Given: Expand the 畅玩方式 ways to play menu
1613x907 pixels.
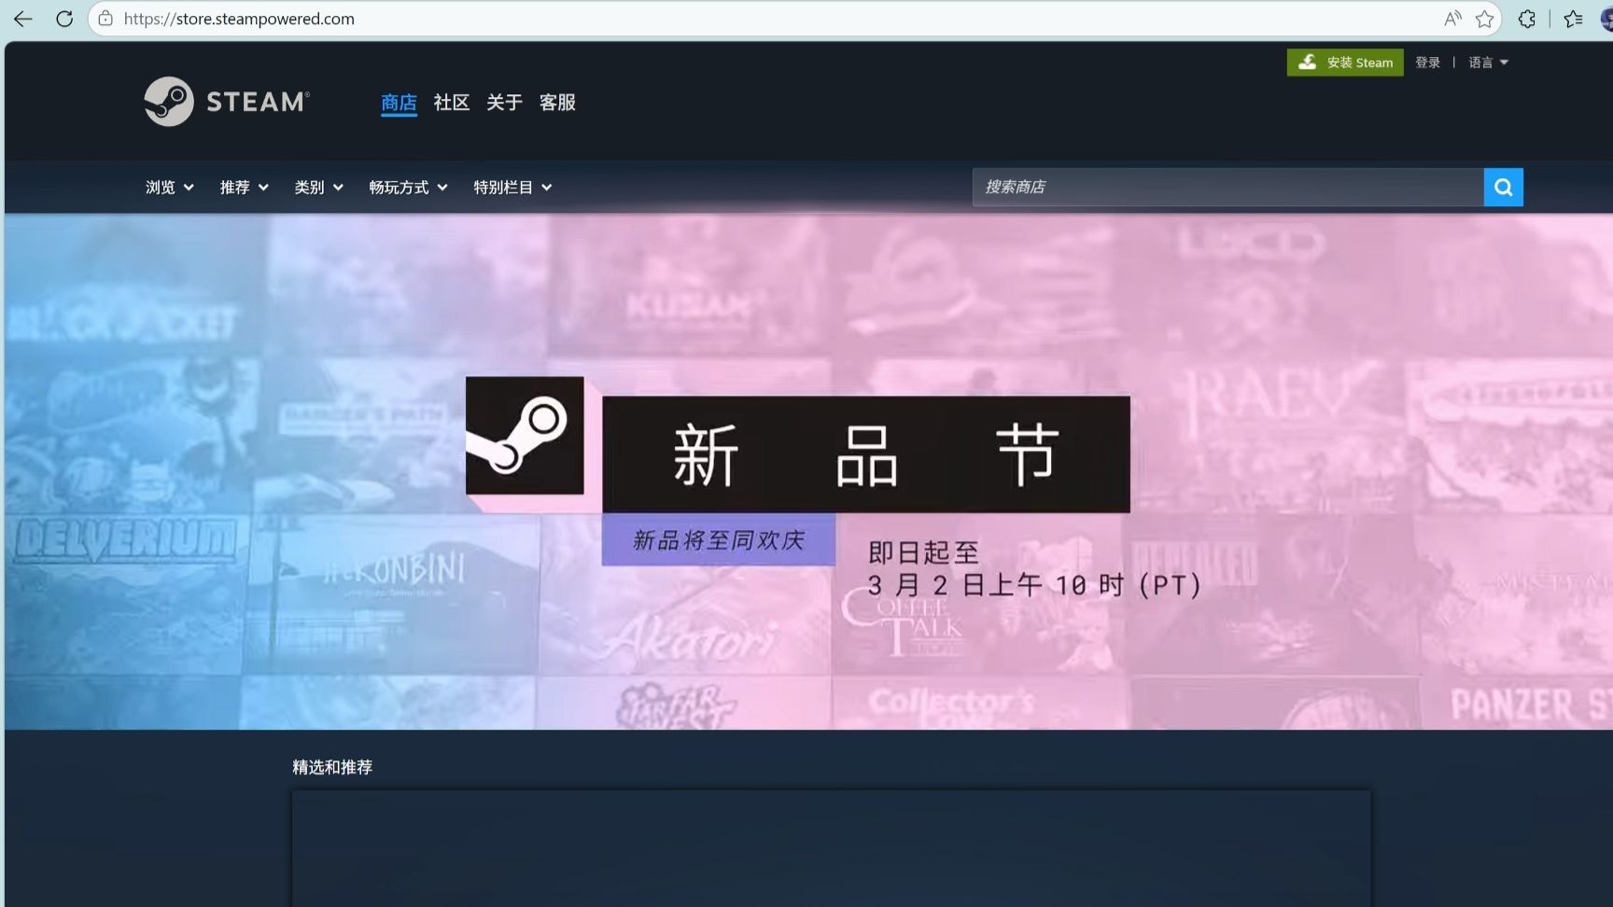Looking at the screenshot, I should (x=409, y=188).
